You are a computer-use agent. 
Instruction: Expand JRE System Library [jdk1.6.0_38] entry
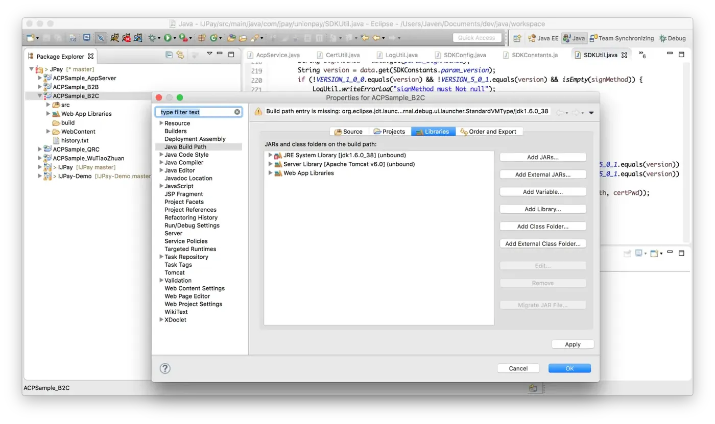pyautogui.click(x=270, y=155)
